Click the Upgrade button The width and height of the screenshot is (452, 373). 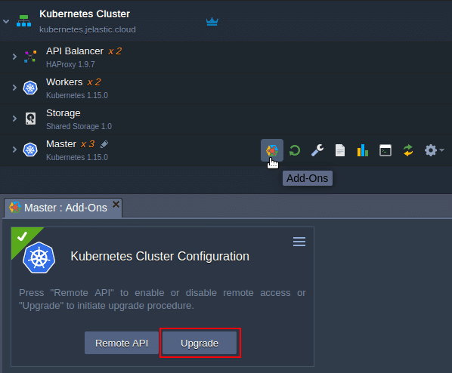coord(200,343)
